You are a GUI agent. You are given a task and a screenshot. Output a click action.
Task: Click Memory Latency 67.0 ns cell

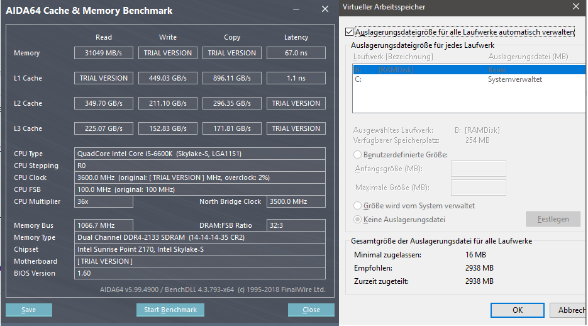296,53
